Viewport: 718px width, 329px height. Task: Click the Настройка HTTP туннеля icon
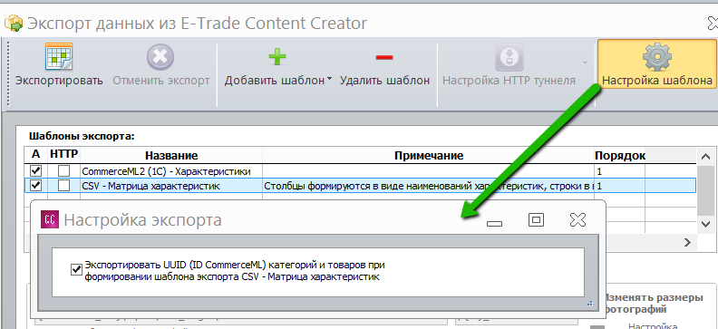pos(509,57)
